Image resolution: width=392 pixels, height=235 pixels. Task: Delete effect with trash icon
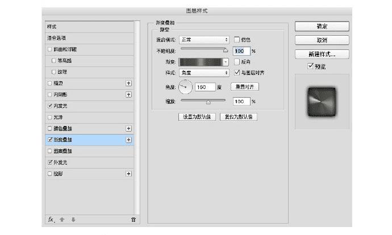pos(134,220)
